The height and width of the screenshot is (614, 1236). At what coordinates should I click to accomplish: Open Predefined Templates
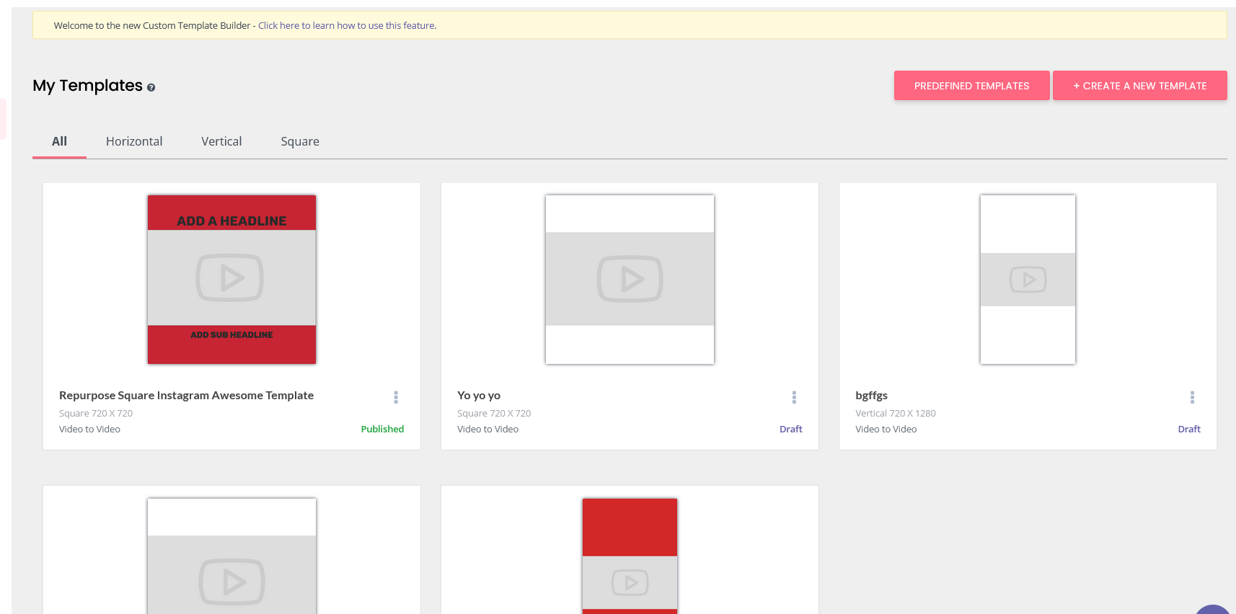[x=971, y=86]
